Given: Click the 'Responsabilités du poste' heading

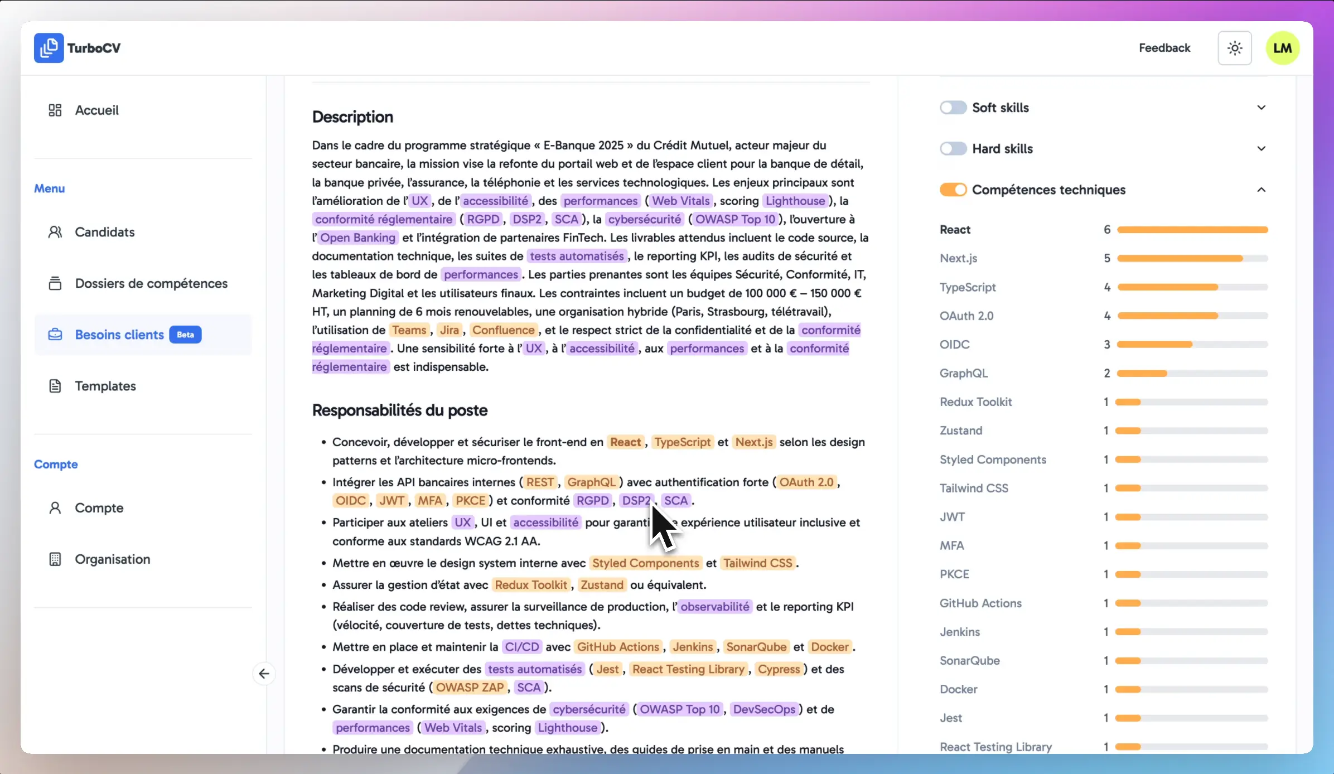Looking at the screenshot, I should tap(399, 410).
